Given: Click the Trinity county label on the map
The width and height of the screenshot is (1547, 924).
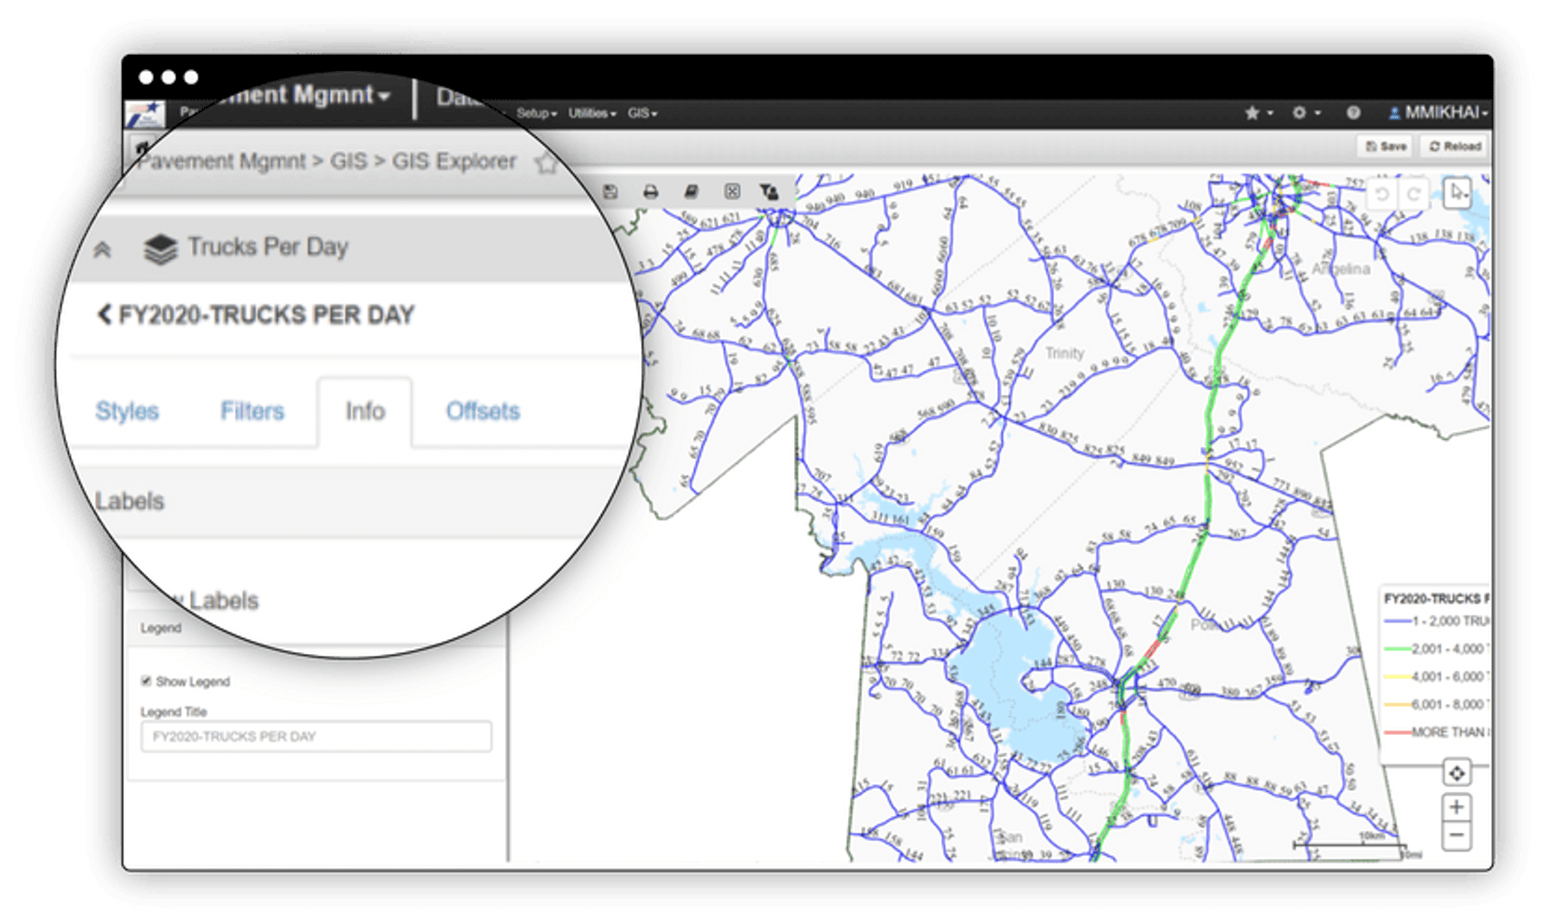Looking at the screenshot, I should click(1064, 353).
